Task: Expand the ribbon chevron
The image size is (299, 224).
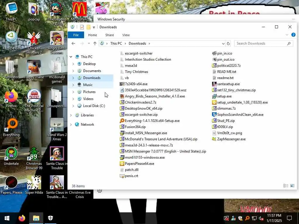Action: (287, 35)
